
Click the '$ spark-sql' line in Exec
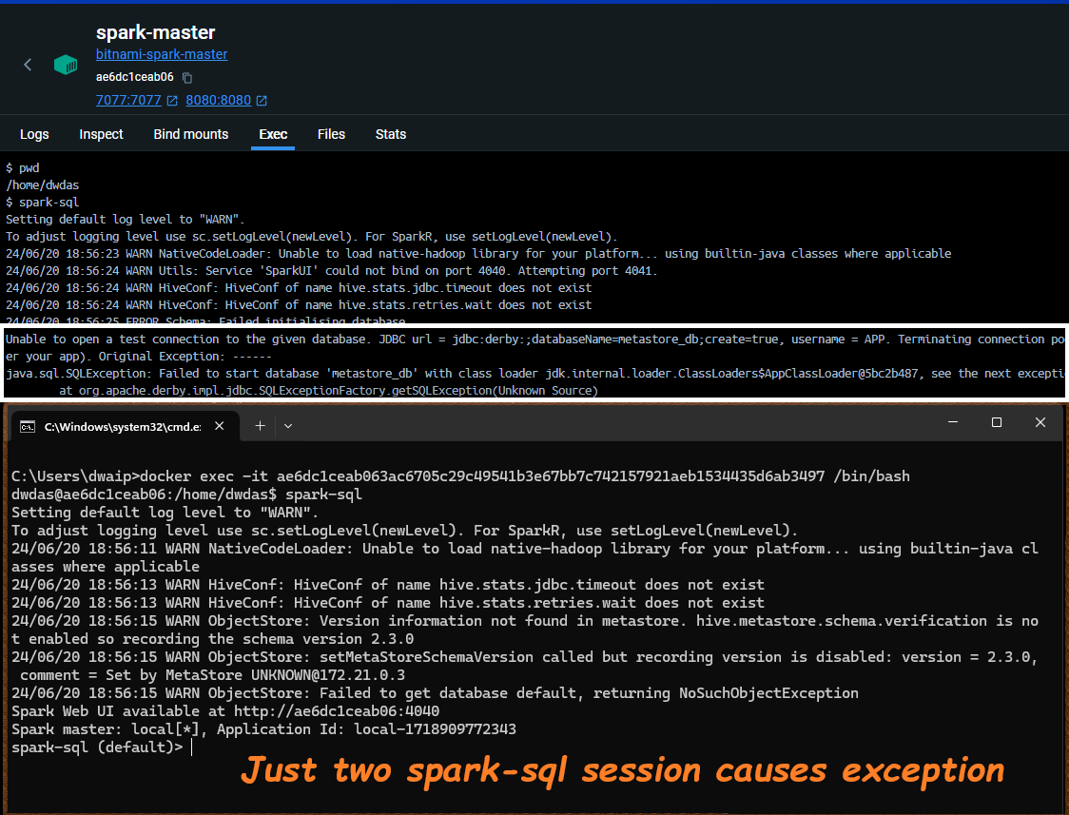42,202
